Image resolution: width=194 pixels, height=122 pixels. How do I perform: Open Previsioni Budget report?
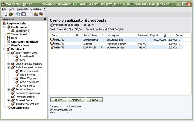point(25,97)
